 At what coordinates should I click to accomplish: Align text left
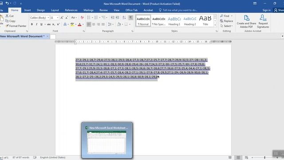click(x=89, y=24)
